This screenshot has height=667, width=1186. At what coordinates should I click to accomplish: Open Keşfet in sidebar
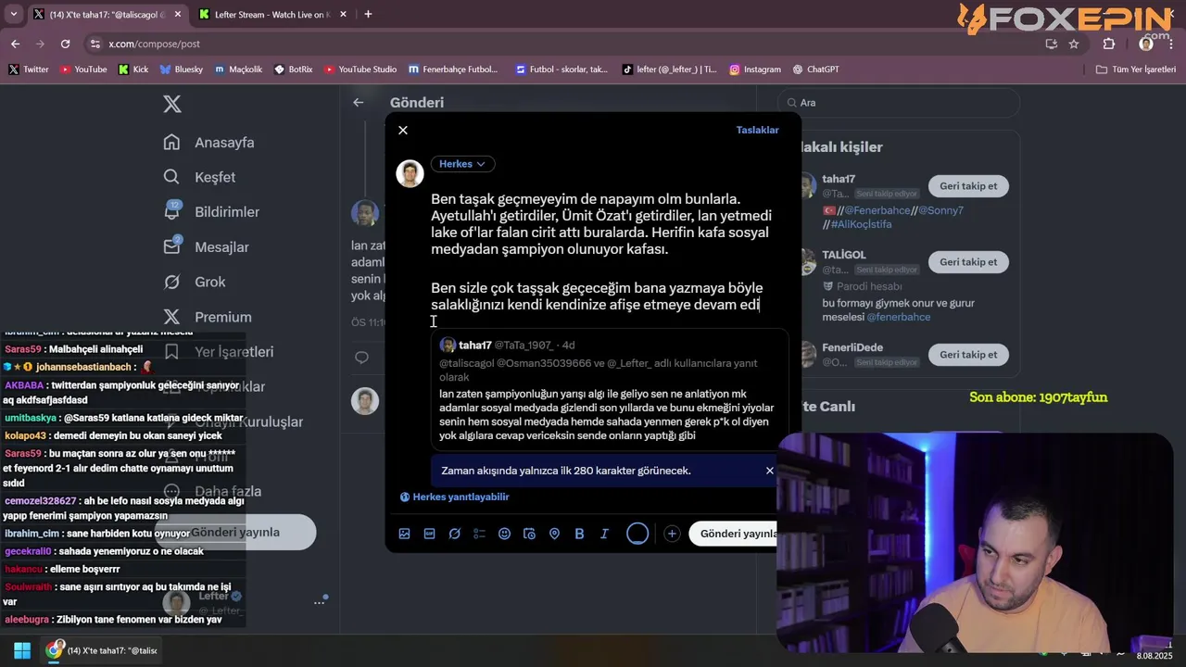[200, 177]
